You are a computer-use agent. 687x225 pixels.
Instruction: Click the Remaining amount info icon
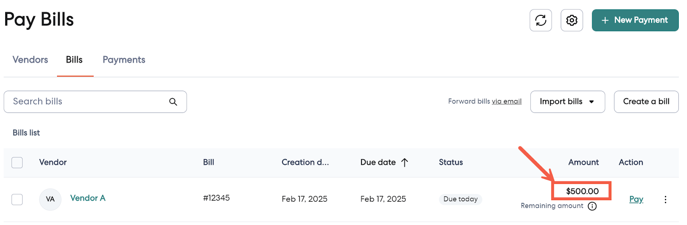pos(592,206)
